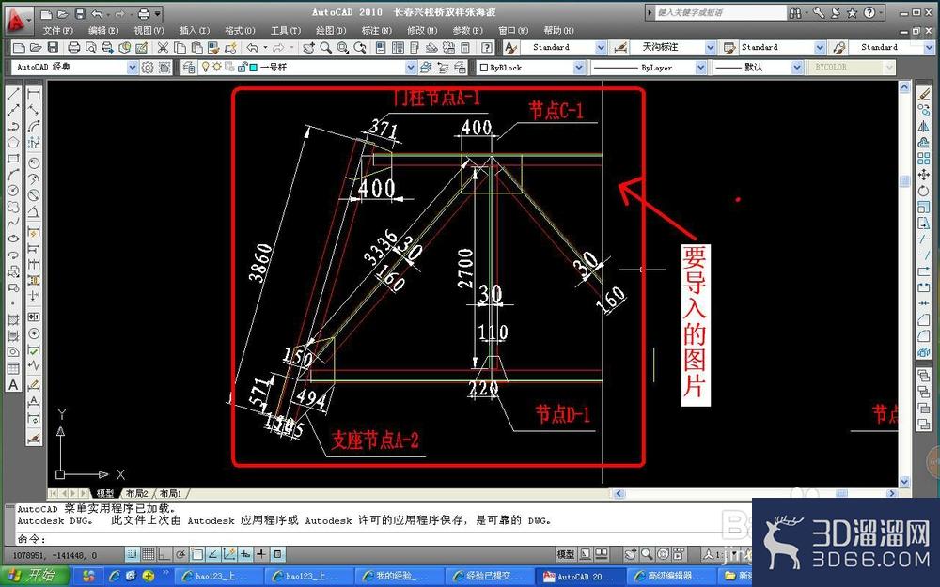Screen dimensions: 940x587
Task: Toggle Snap mode in status bar
Action: point(132,554)
